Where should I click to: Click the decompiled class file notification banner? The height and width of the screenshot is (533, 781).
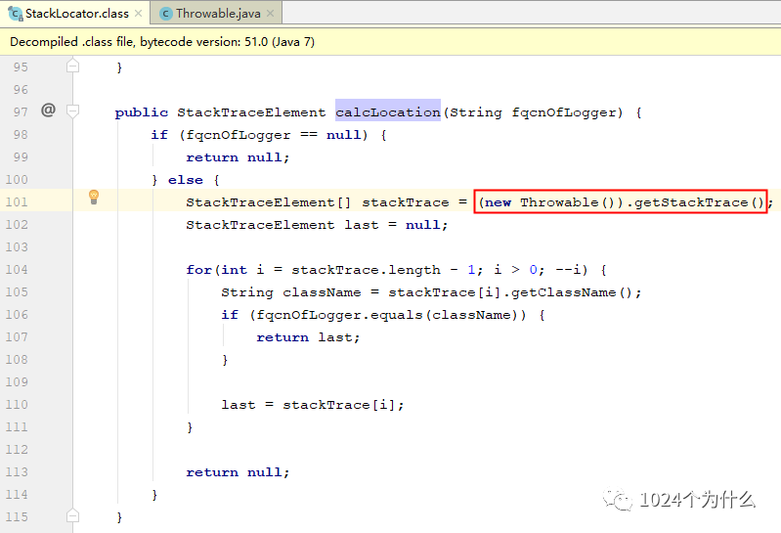pos(391,42)
